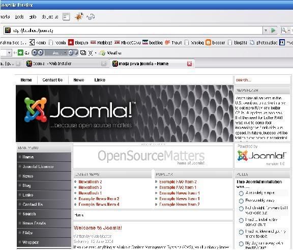The width and height of the screenshot is (293, 250).
Task: Open the bookmark with the arrow icon
Action: [38, 43]
